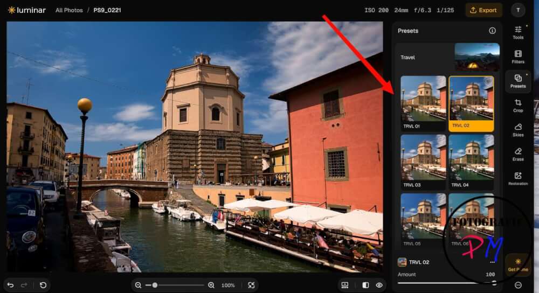Click the Presets info icon
Screen dimensions: 539x293
click(x=492, y=31)
